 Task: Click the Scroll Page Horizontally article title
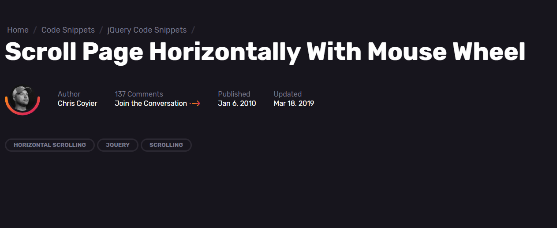click(x=265, y=52)
